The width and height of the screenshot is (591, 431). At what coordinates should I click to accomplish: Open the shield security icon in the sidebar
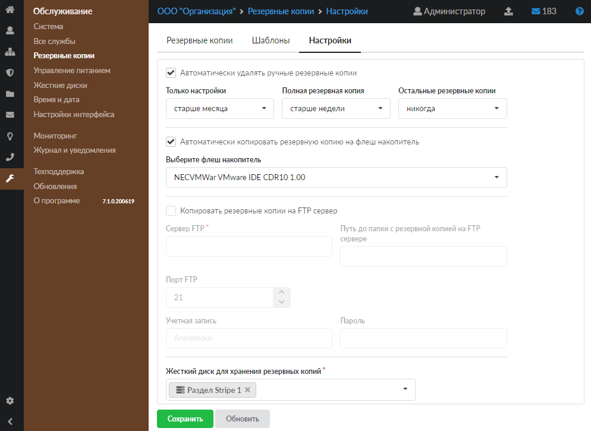pyautogui.click(x=10, y=73)
